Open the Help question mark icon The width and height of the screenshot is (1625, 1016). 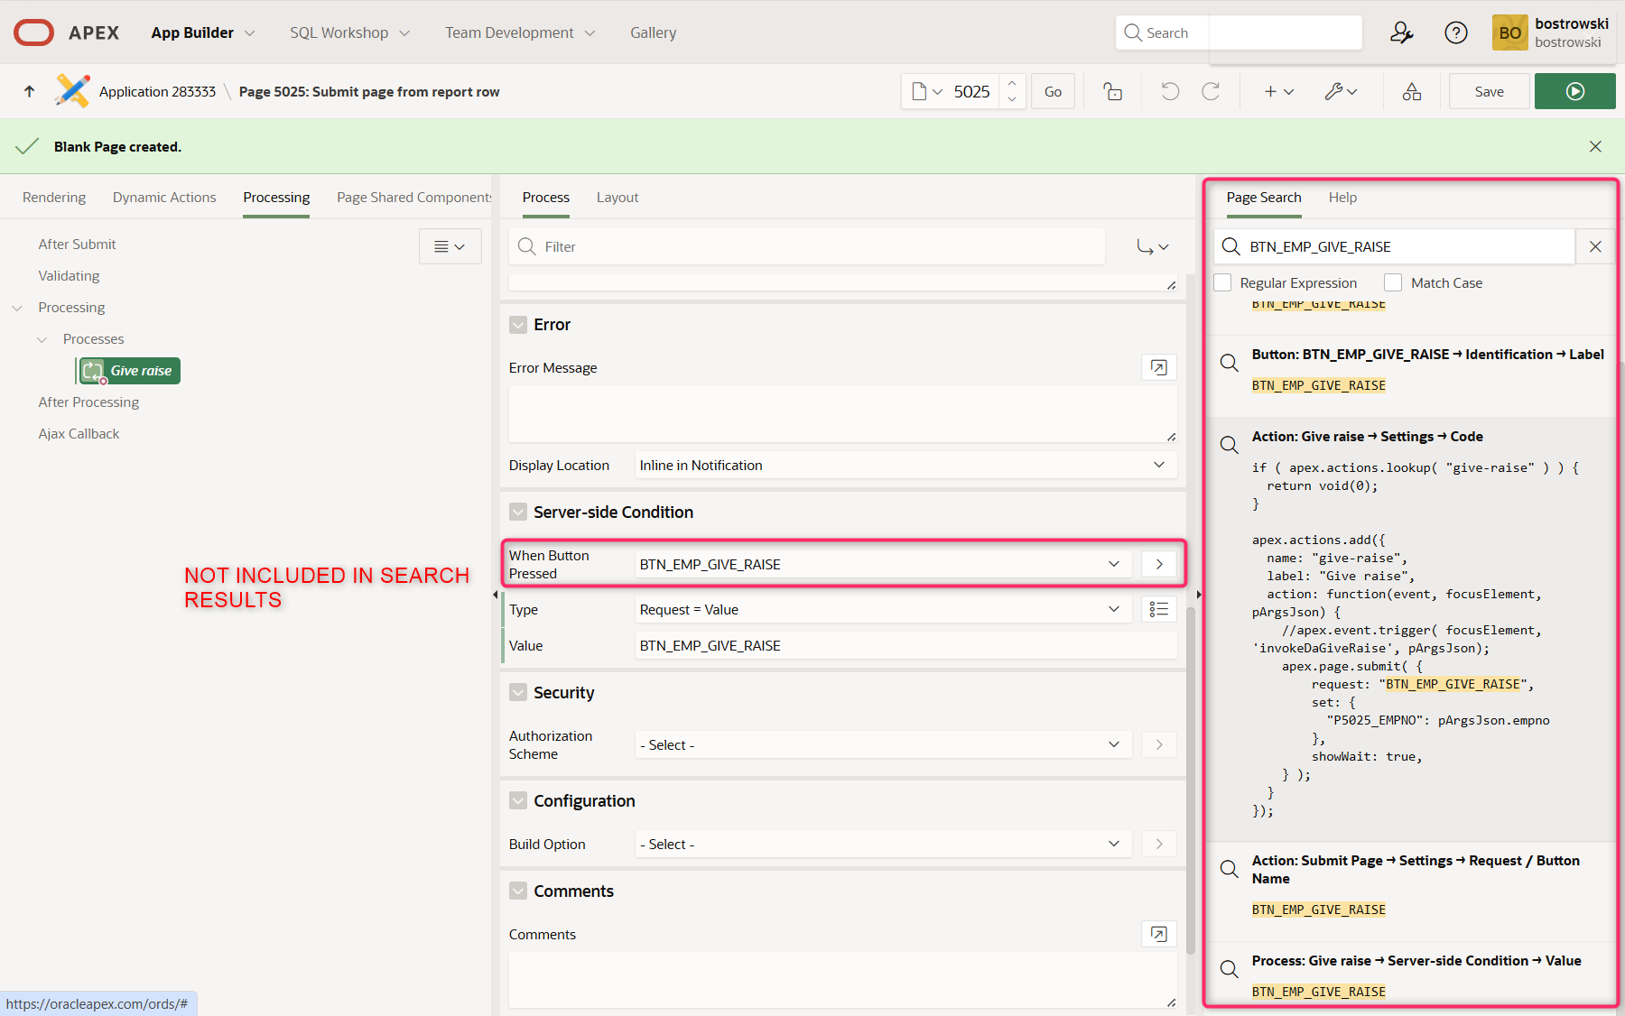[1455, 32]
